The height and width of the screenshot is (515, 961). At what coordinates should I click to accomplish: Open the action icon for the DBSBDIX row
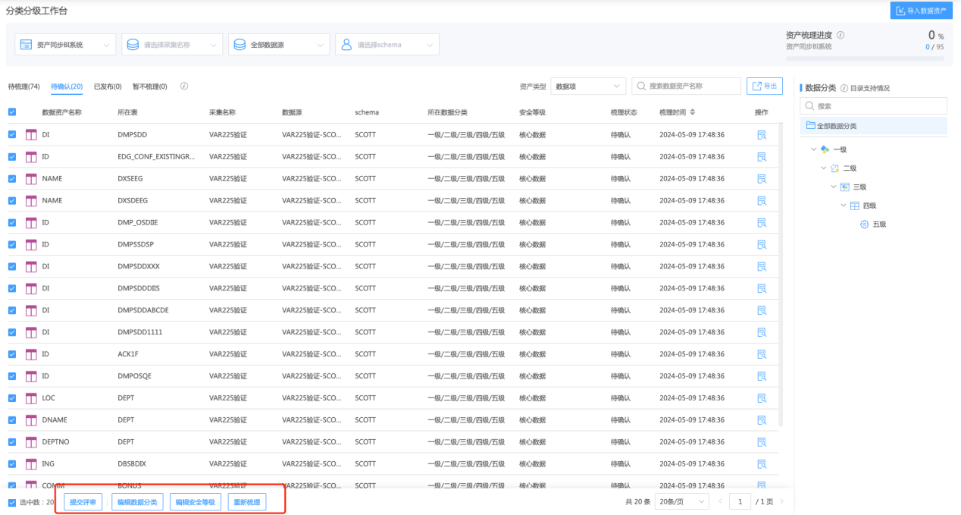click(762, 464)
